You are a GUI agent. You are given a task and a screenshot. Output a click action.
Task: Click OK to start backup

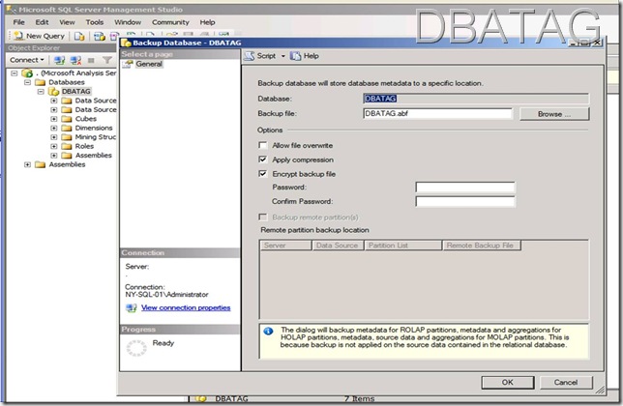coord(507,382)
